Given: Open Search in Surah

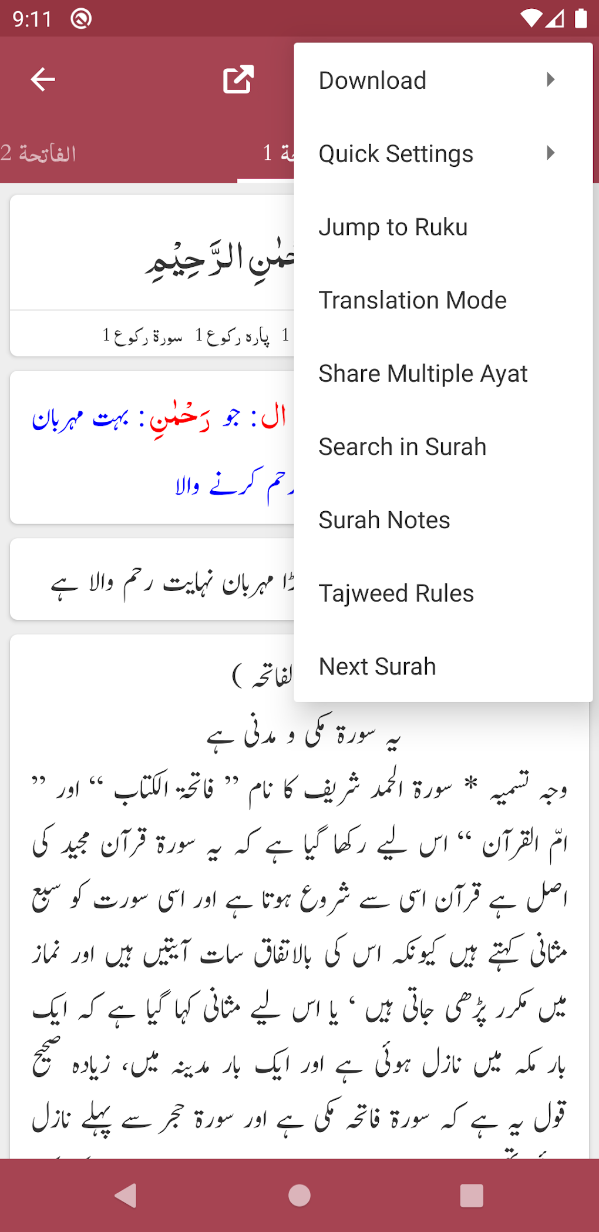Looking at the screenshot, I should [x=402, y=447].
